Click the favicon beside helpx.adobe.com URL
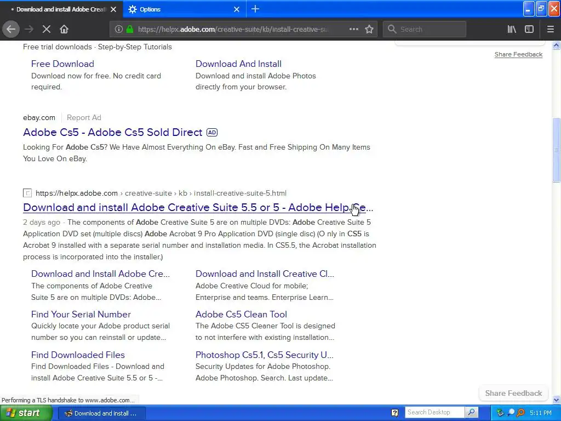Image resolution: width=561 pixels, height=421 pixels. [27, 194]
